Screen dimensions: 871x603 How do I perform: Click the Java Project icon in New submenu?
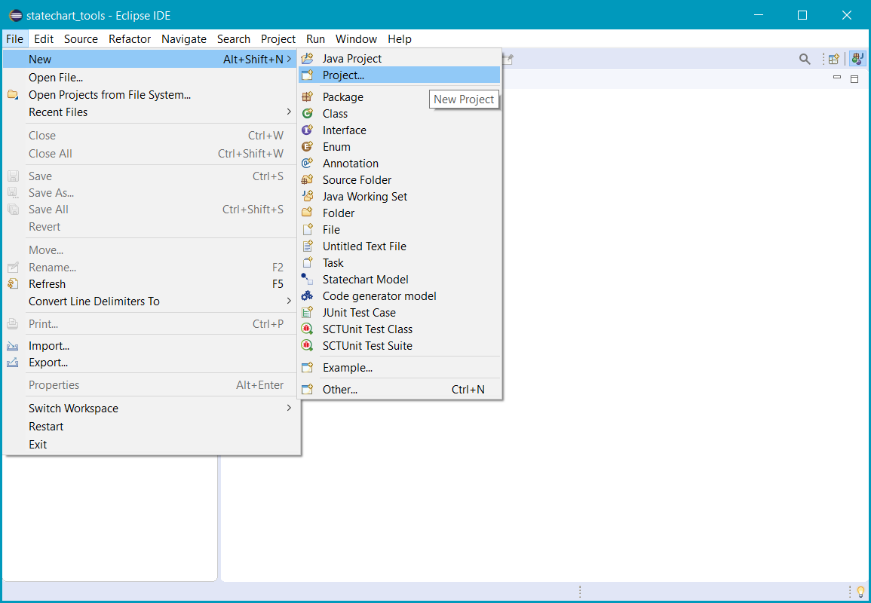point(307,58)
